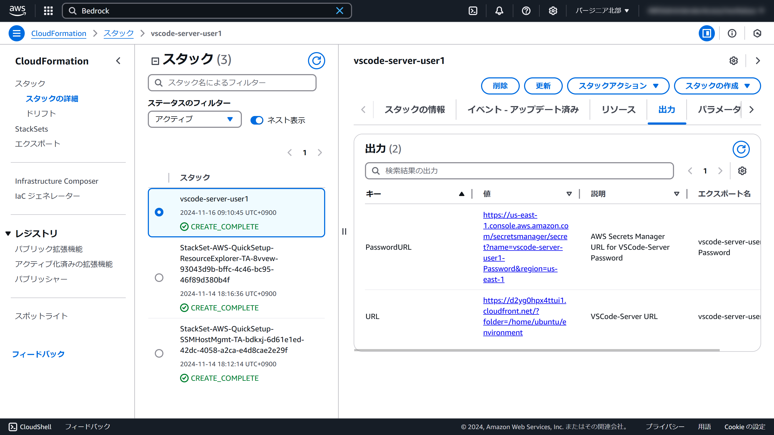Open help with the question mark icon

coord(526,11)
